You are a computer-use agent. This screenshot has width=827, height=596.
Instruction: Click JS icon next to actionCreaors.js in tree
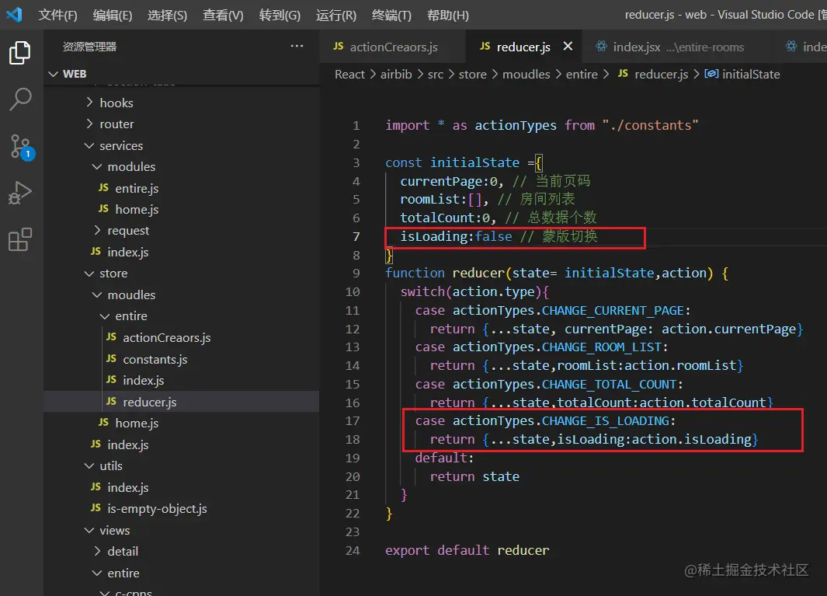[111, 337]
